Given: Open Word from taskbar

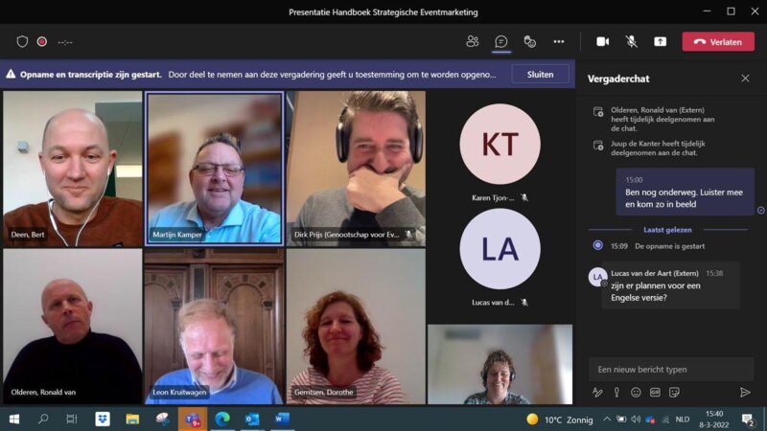Looking at the screenshot, I should (282, 419).
